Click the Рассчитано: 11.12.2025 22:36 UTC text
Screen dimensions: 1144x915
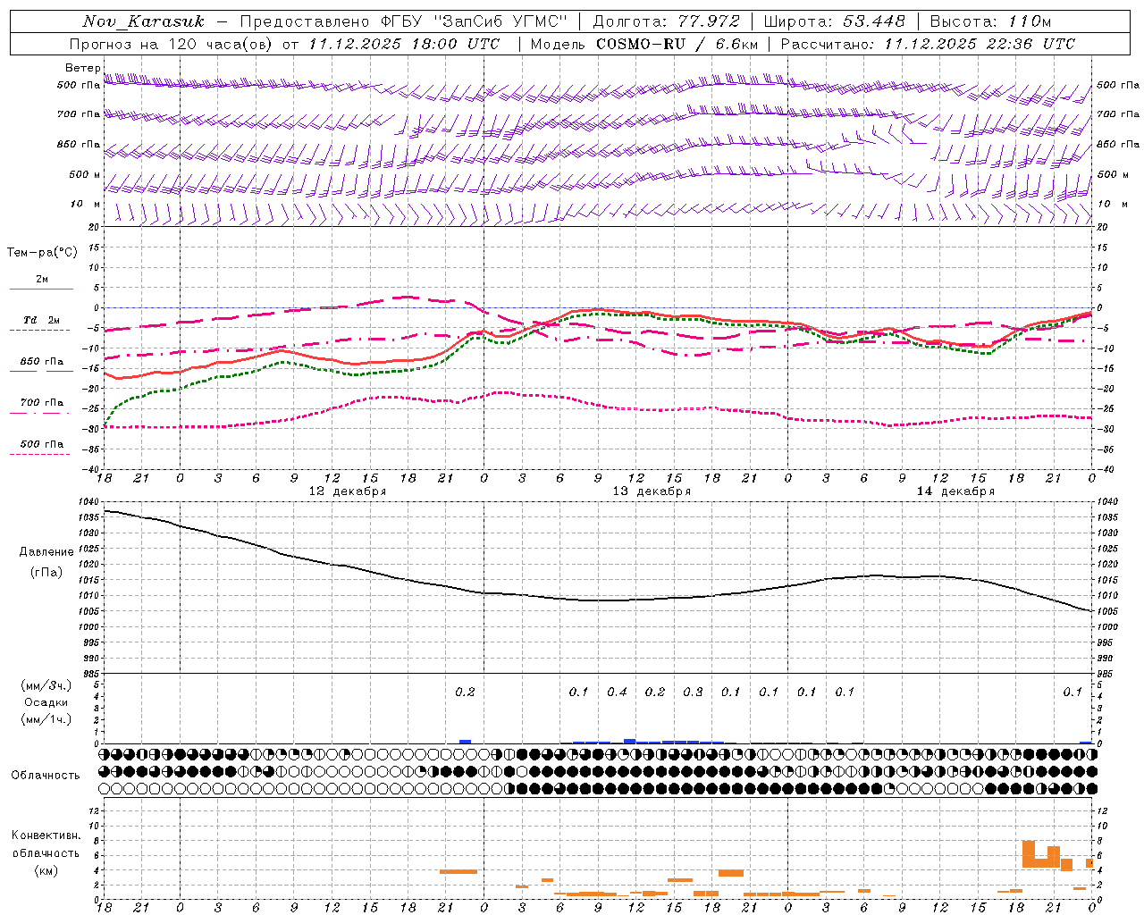(928, 44)
